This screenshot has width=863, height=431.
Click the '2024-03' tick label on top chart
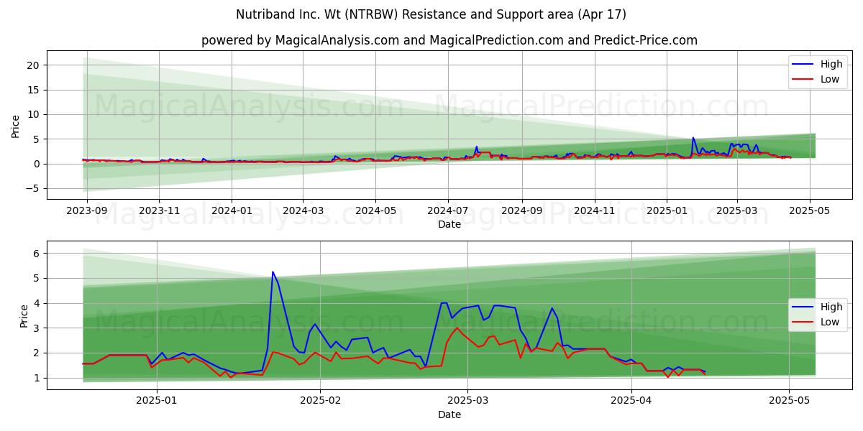point(302,212)
